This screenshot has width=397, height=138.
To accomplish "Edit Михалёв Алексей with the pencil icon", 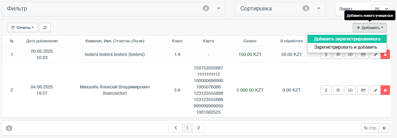I will pyautogui.click(x=375, y=90).
